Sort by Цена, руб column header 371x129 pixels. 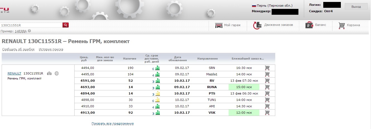pos(85,59)
